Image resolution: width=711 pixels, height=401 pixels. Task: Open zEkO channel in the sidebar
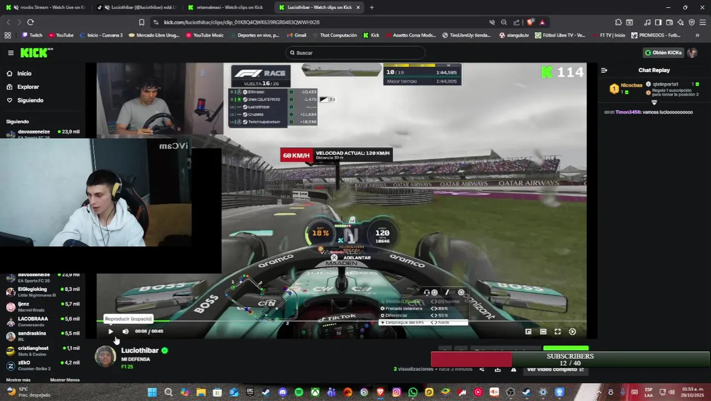[x=43, y=365]
